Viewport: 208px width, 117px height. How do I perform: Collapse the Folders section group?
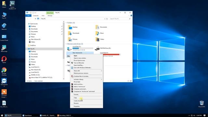tap(66, 23)
